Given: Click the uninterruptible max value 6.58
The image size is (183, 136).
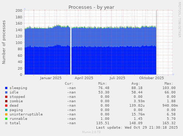Looking at the screenshot, I should pyautogui.click(x=171, y=114).
